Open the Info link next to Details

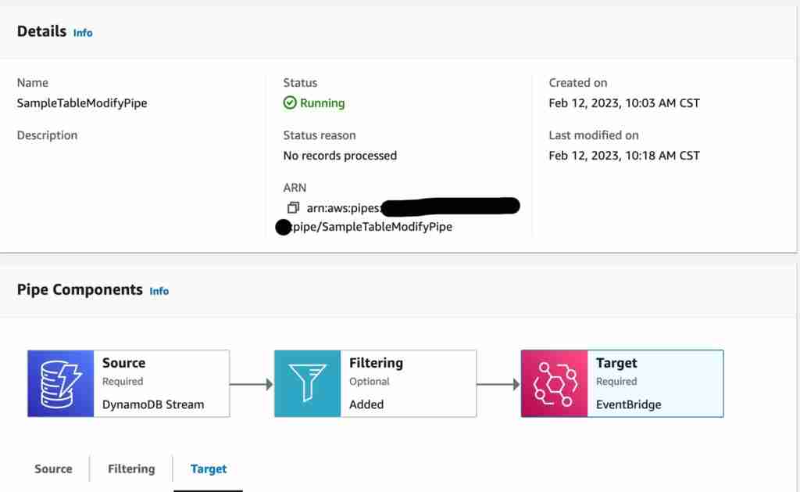pyautogui.click(x=82, y=33)
